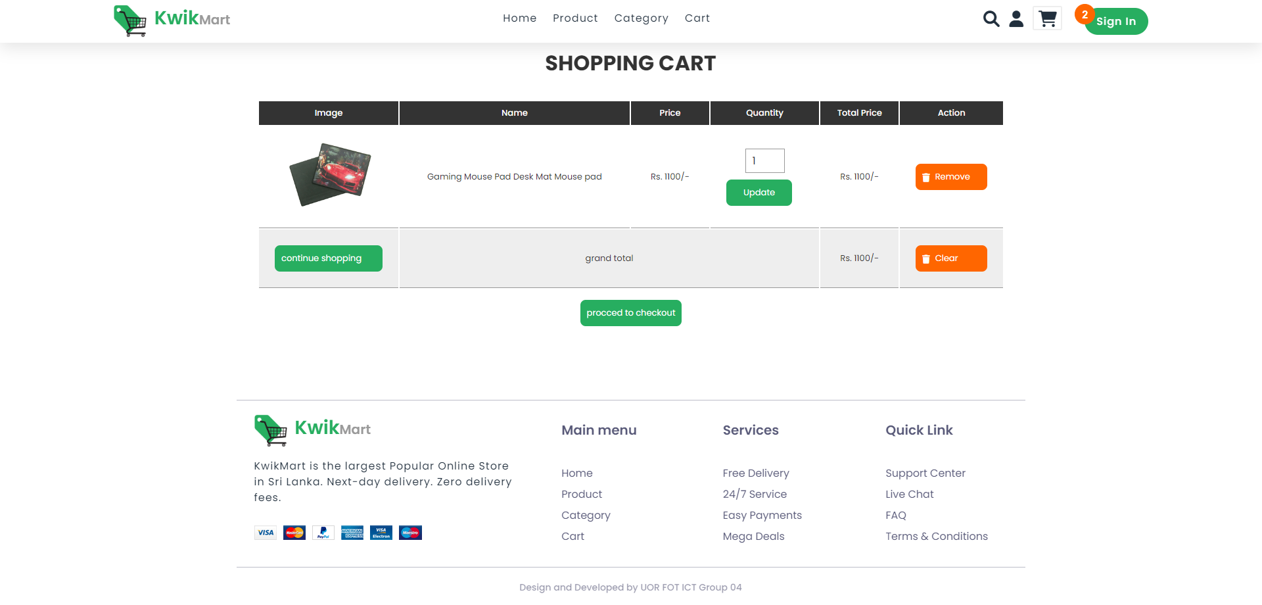Image resolution: width=1262 pixels, height=605 pixels.
Task: Click the KwikMart logo in the footer
Action: click(x=312, y=429)
